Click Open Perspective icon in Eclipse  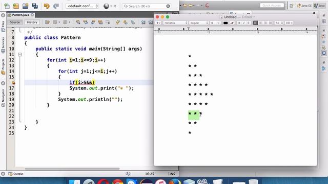click(x=292, y=6)
